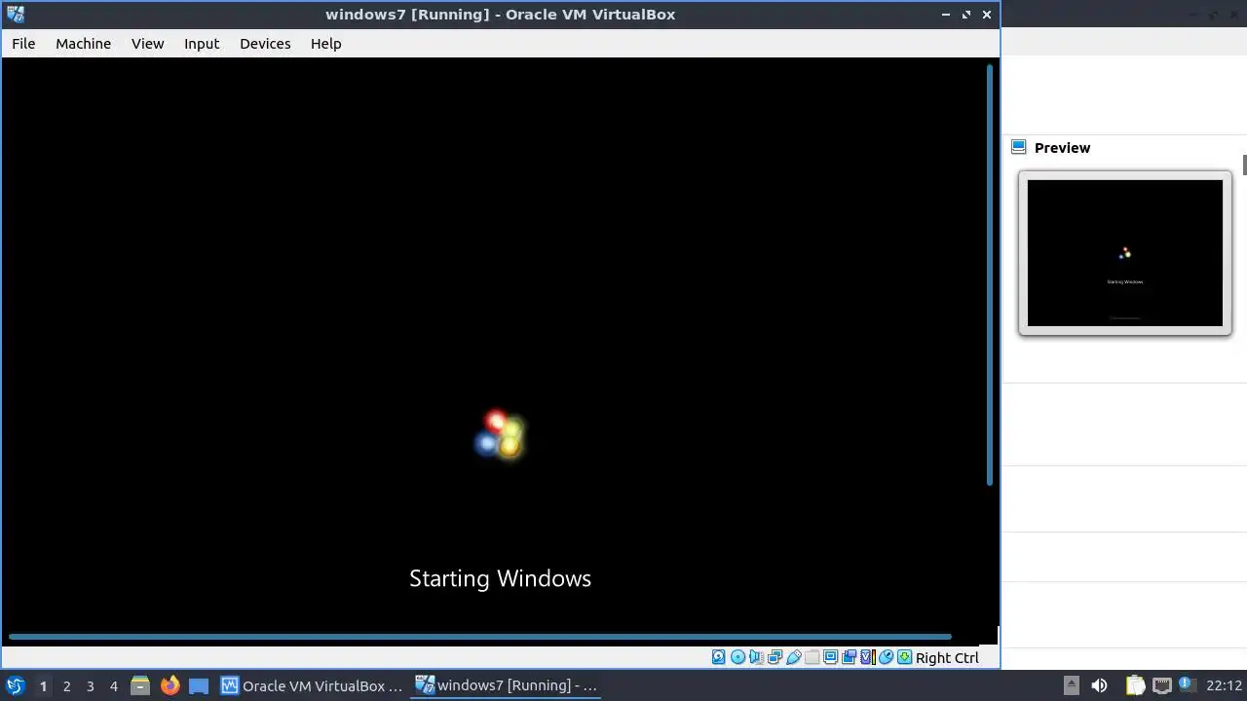Click the USB devices status icon

click(x=794, y=657)
